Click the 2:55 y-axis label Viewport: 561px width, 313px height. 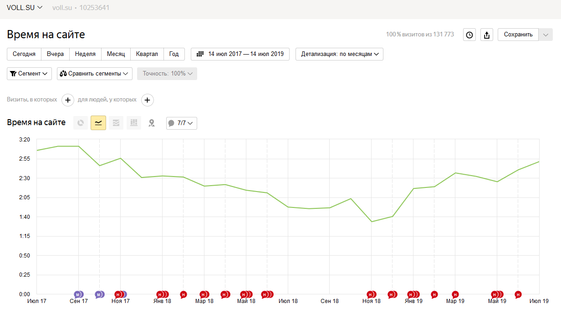pos(24,159)
